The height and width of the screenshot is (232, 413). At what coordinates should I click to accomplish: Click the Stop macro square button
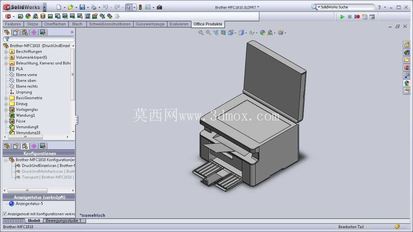point(350,17)
